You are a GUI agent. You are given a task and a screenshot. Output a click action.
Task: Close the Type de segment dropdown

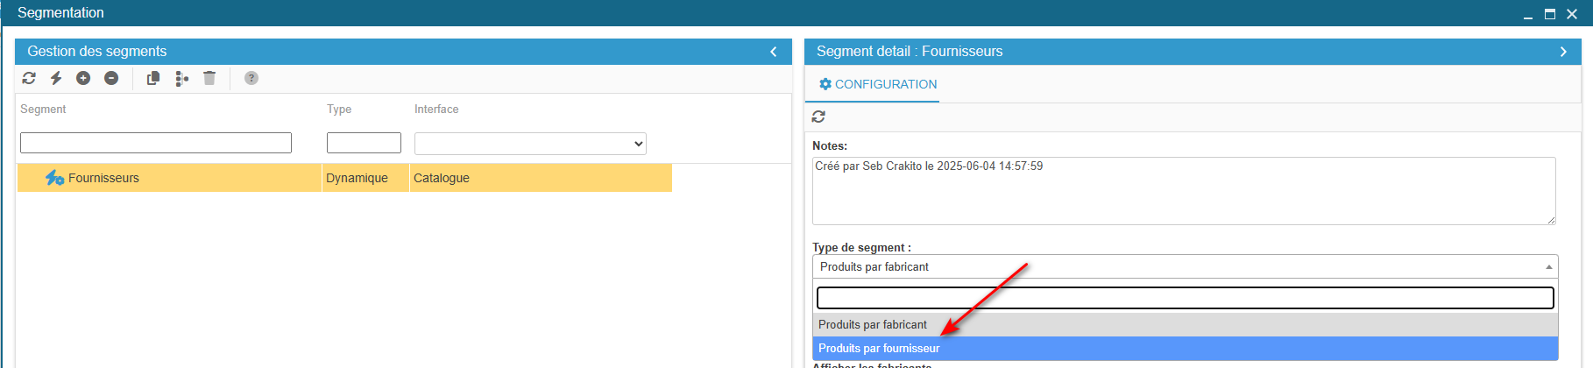(x=1185, y=266)
